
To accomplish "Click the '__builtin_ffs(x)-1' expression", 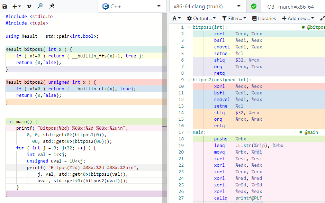I will [96, 56].
